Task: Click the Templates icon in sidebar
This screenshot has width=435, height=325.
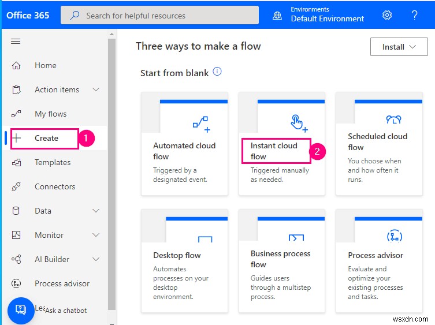Action: point(16,162)
